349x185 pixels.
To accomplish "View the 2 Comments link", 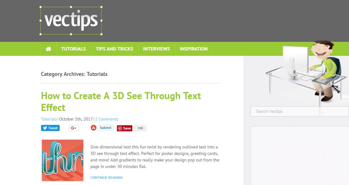I will [x=107, y=119].
